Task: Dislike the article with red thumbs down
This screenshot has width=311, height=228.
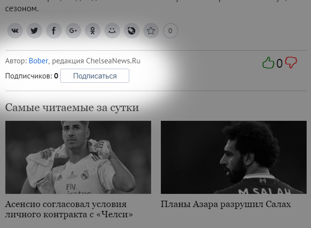Action: point(291,63)
